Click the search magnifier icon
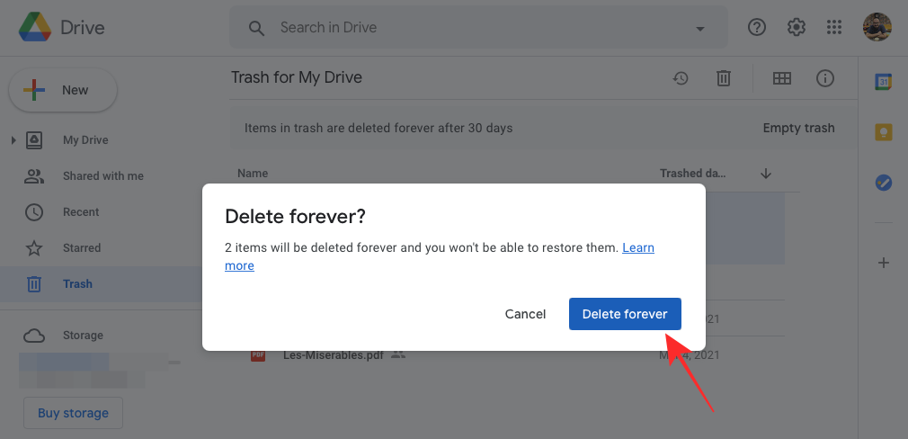The height and width of the screenshot is (439, 908). 256,27
